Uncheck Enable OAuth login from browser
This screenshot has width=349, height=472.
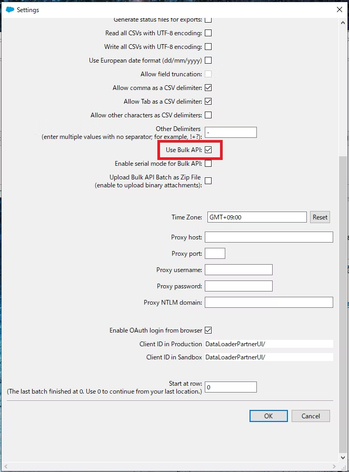click(x=208, y=330)
